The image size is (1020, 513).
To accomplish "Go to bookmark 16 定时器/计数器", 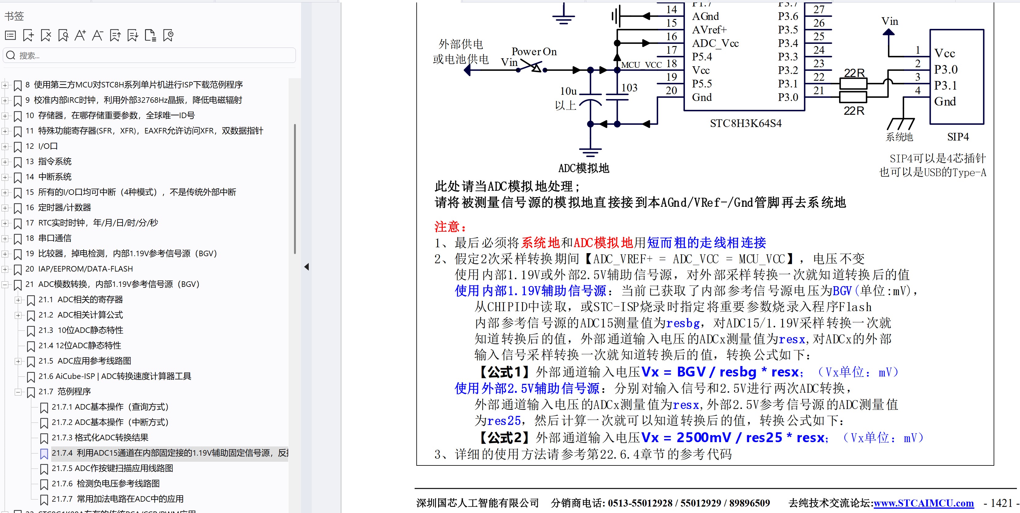I will [58, 208].
